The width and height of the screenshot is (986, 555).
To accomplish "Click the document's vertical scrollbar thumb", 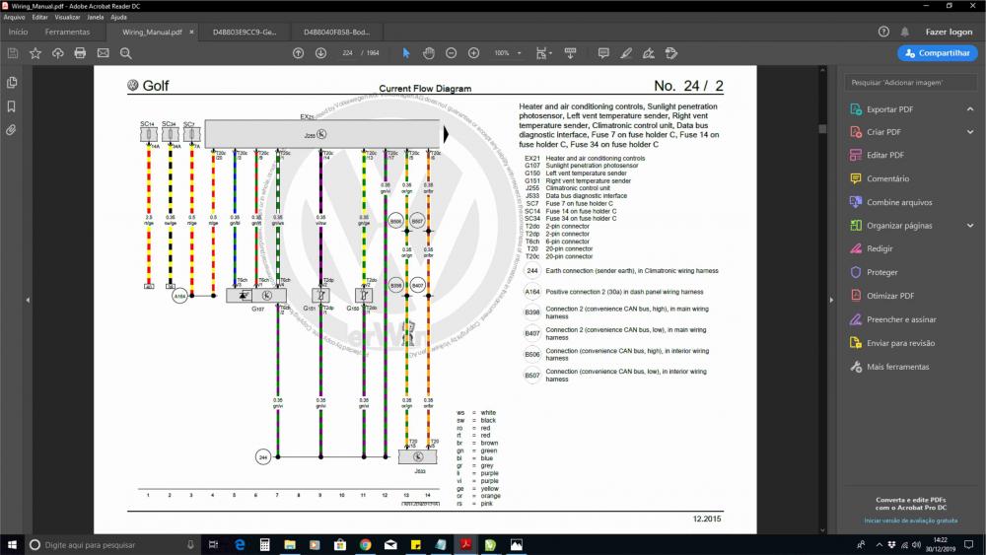I will click(x=822, y=129).
